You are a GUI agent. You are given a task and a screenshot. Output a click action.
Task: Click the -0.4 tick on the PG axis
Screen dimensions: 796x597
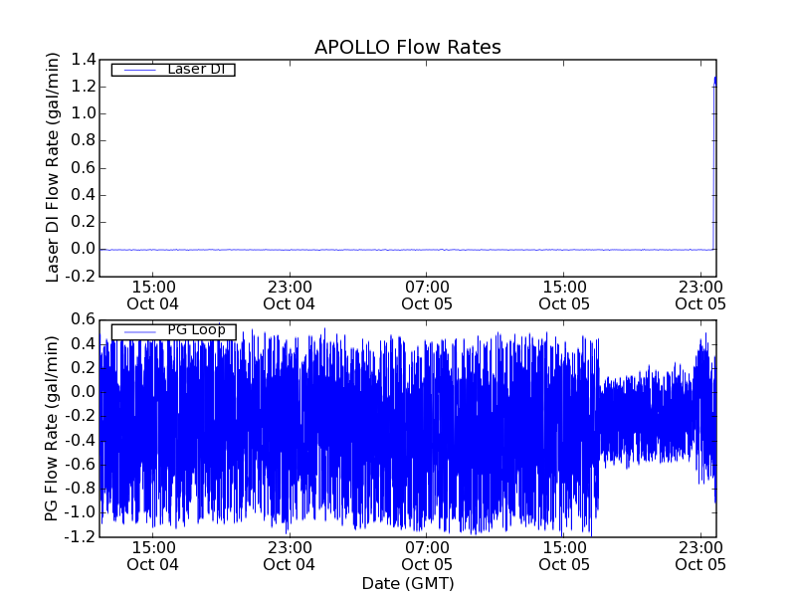point(81,440)
